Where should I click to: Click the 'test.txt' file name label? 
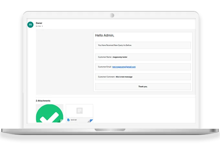[x=74, y=120]
